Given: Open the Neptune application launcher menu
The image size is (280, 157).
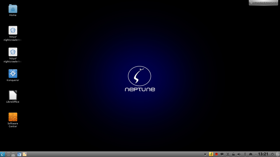Looking at the screenshot, I should (3, 154).
